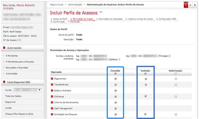Viewport: 199px width, 119px height.
Task: Open step 4 Alçada e Limites de Acesso
Action: coord(139,19)
